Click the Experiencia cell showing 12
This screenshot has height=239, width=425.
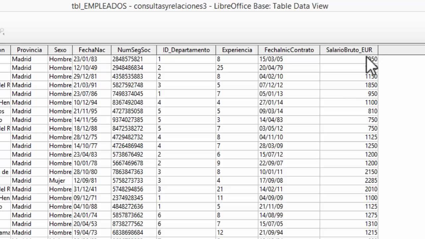point(237,232)
